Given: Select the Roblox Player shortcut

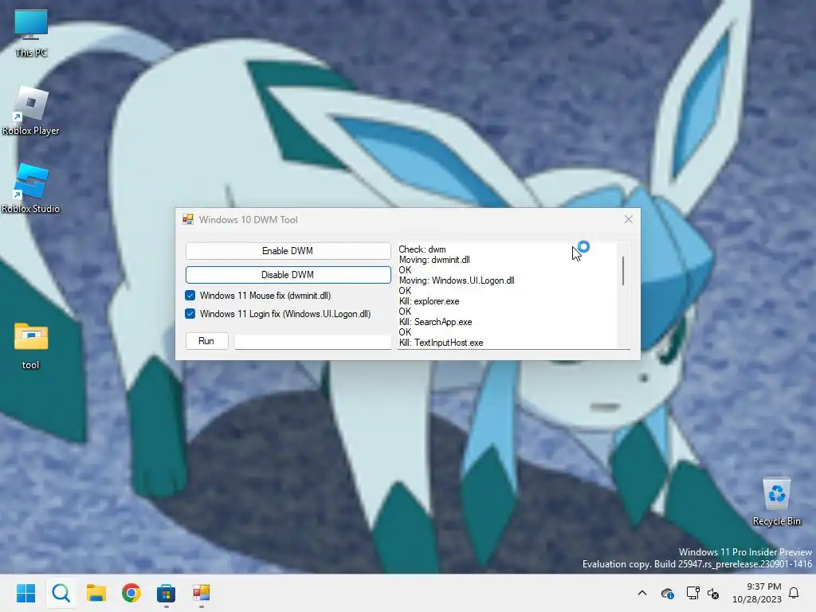Looking at the screenshot, I should click(x=31, y=111).
